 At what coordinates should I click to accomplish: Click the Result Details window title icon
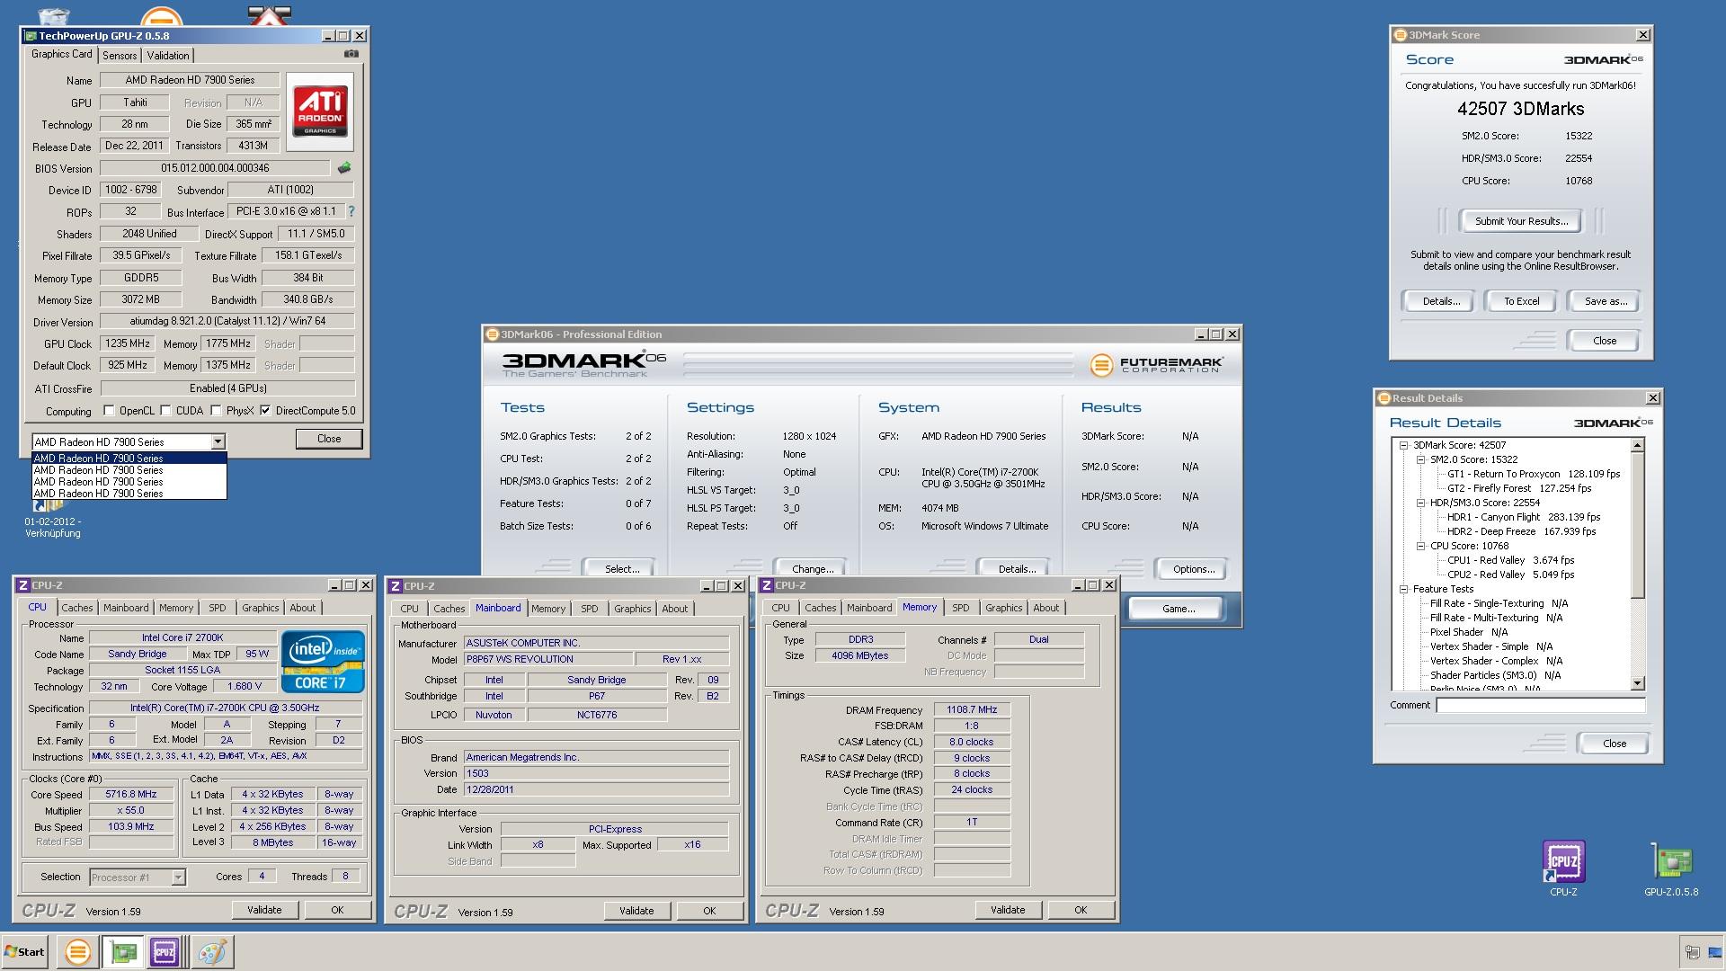click(x=1384, y=398)
